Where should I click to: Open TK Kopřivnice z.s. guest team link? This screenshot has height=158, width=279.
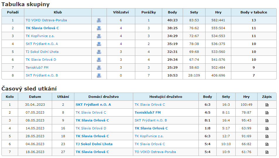pos(149,136)
